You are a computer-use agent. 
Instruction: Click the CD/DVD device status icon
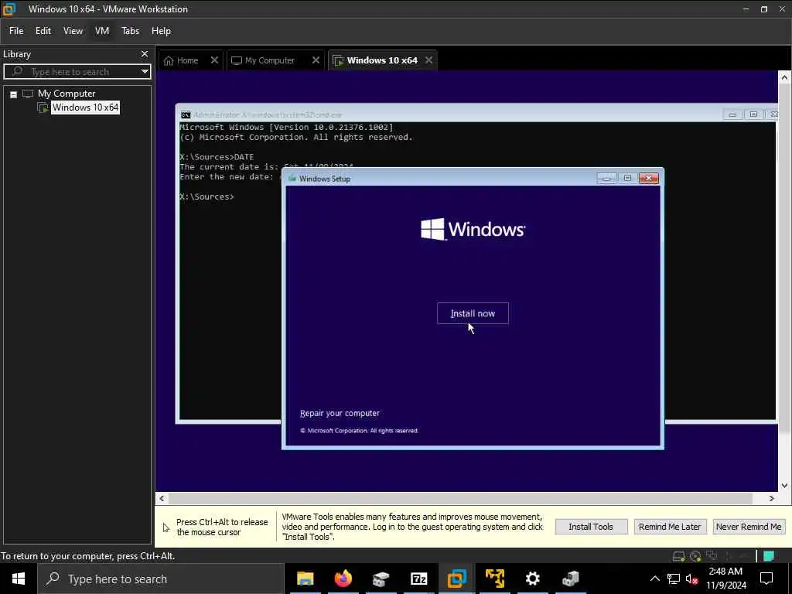pos(695,556)
